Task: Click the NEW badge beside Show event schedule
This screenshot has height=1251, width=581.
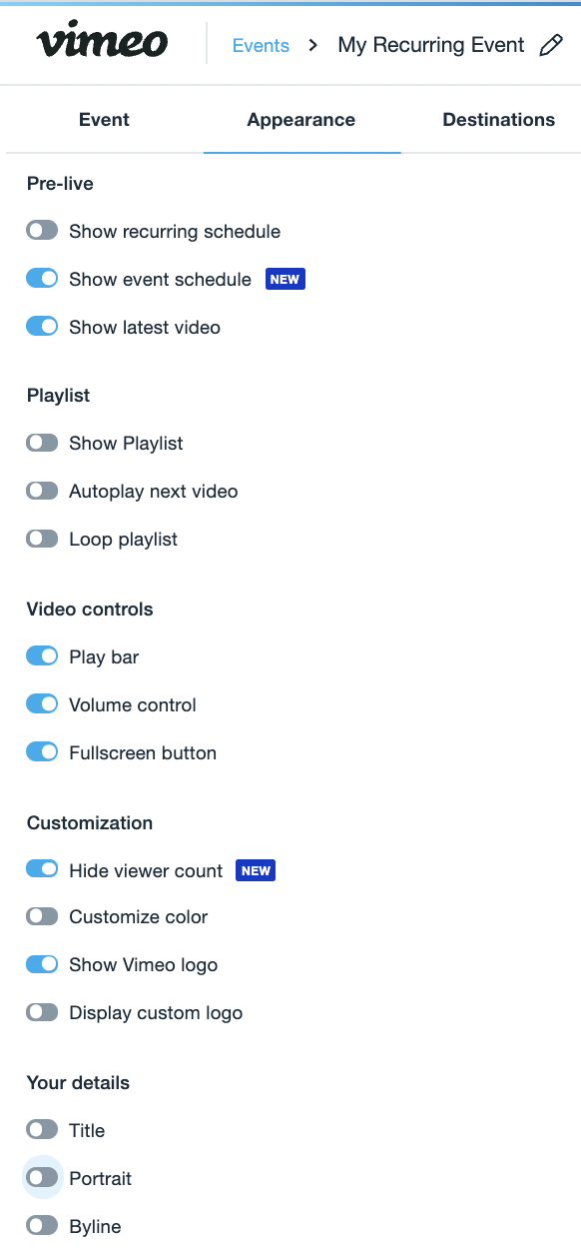Action: 286,280
